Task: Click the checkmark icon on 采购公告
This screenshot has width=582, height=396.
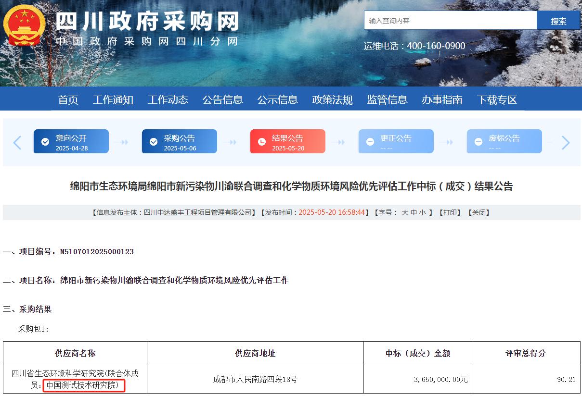Action: 154,142
